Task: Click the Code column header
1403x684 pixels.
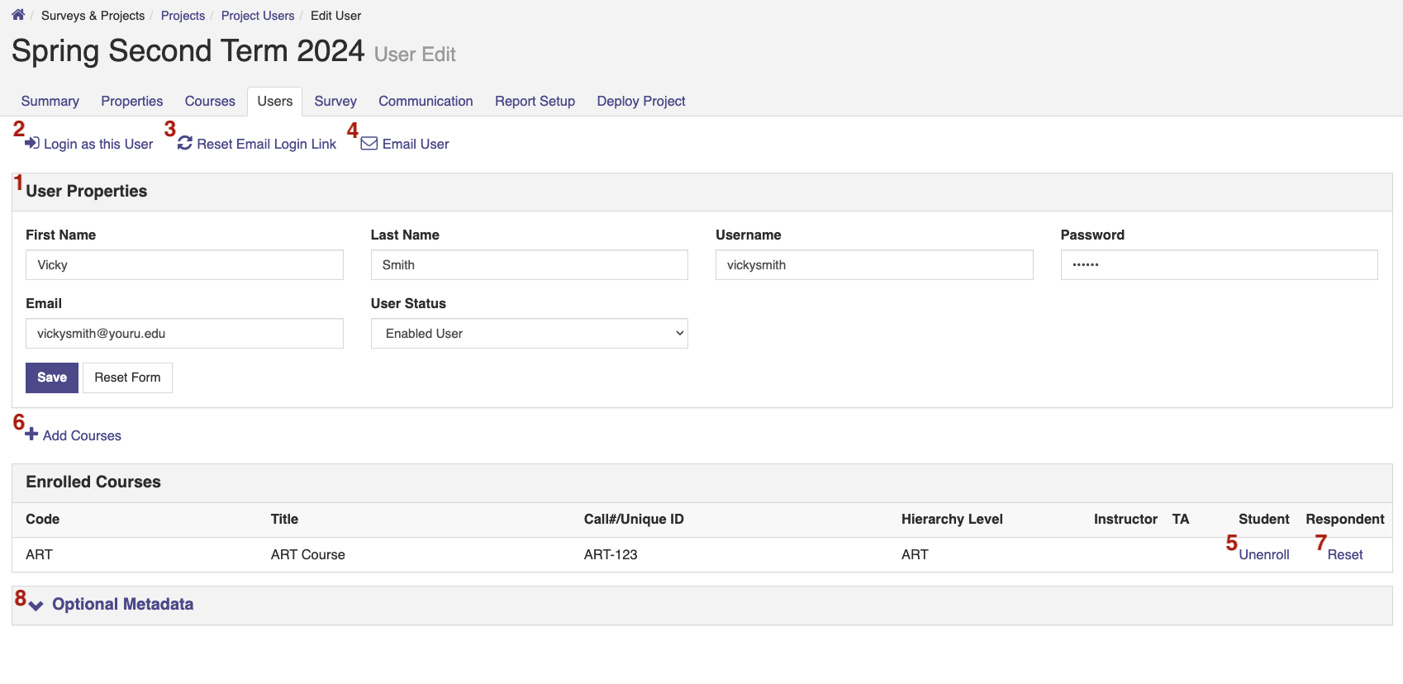Action: 42,519
